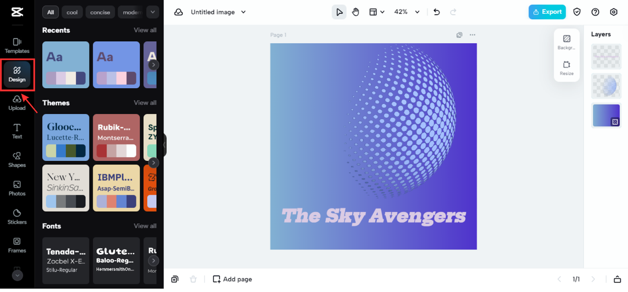Show next Themes arrow
The width and height of the screenshot is (628, 292).
click(x=154, y=162)
